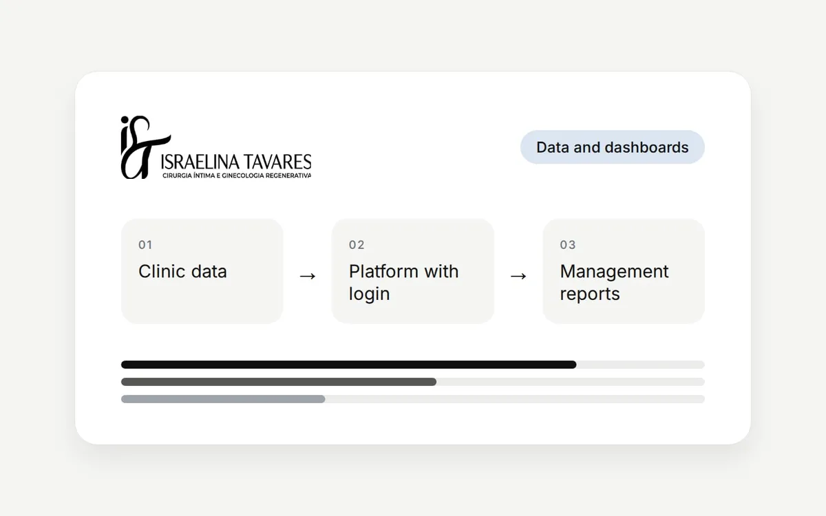This screenshot has height=516, width=826.
Task: Open the 03 Management reports card
Action: tap(624, 271)
